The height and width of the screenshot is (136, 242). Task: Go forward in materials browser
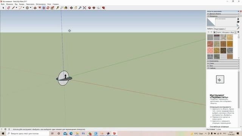tap(211, 32)
